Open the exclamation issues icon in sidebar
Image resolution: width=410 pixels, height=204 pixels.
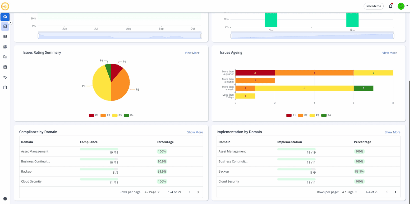point(5,87)
